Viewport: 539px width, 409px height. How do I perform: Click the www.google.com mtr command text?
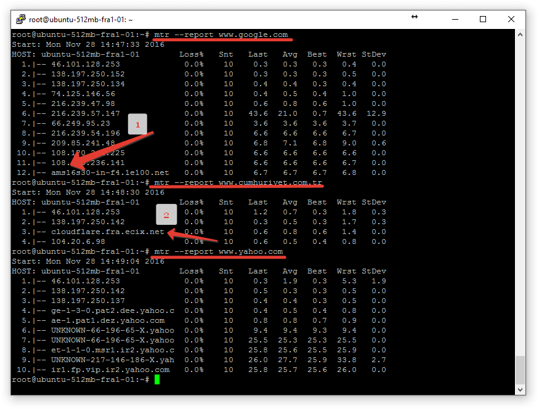(221, 34)
